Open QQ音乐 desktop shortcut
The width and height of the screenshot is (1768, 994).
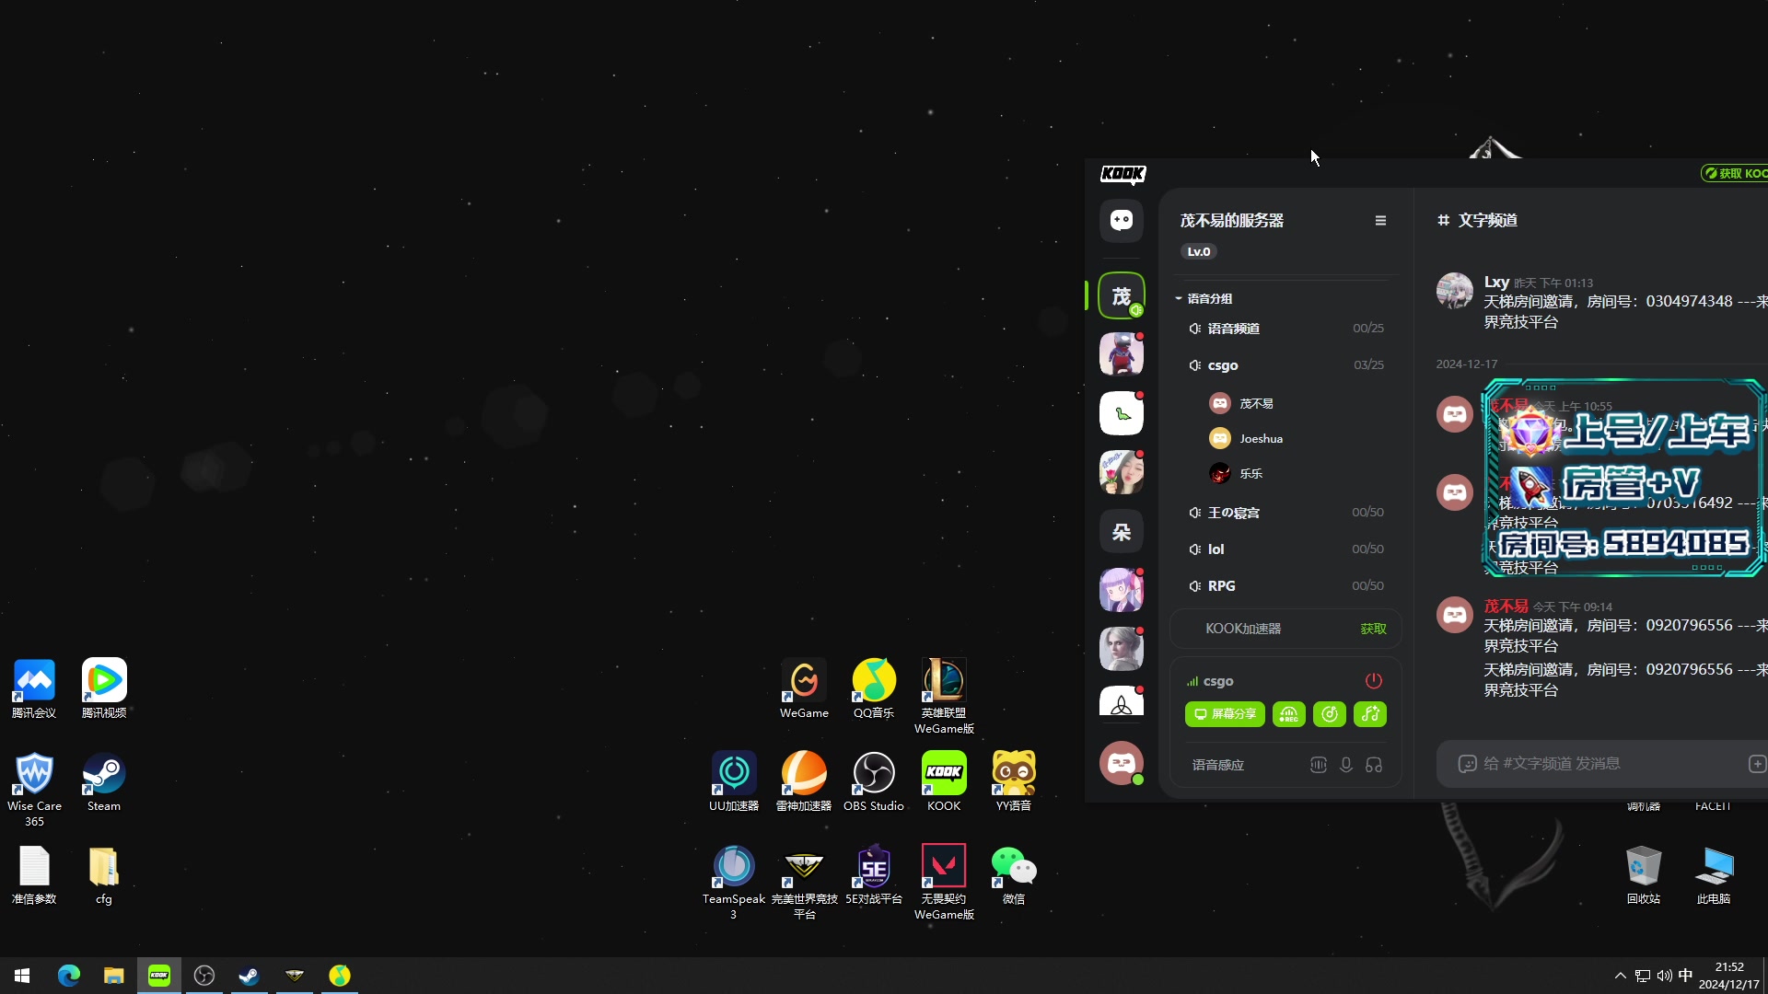tap(874, 689)
